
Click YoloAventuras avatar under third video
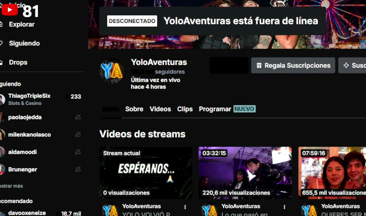[x=309, y=210]
